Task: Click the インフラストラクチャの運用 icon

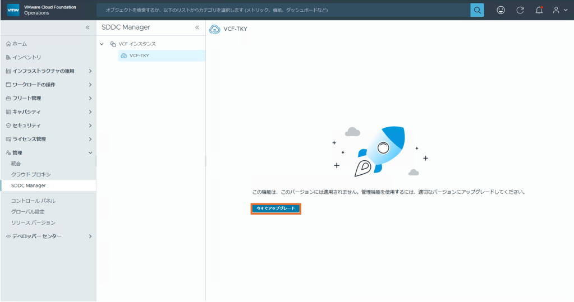Action: [8, 71]
